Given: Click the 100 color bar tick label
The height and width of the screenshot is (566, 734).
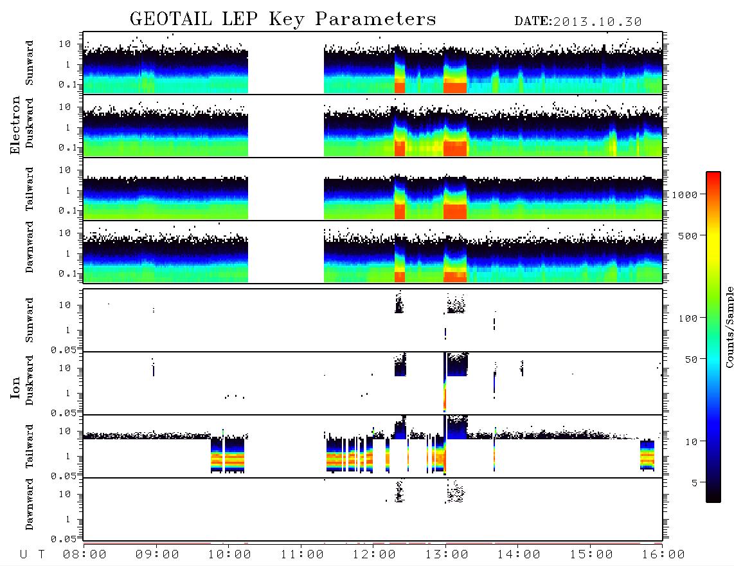Looking at the screenshot, I should 688,318.
